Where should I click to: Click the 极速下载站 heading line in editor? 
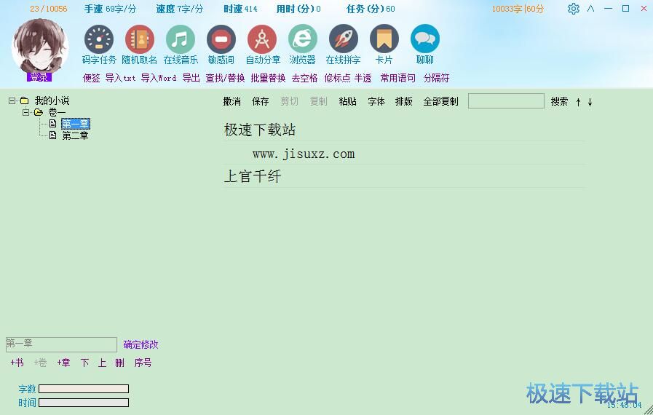point(260,130)
